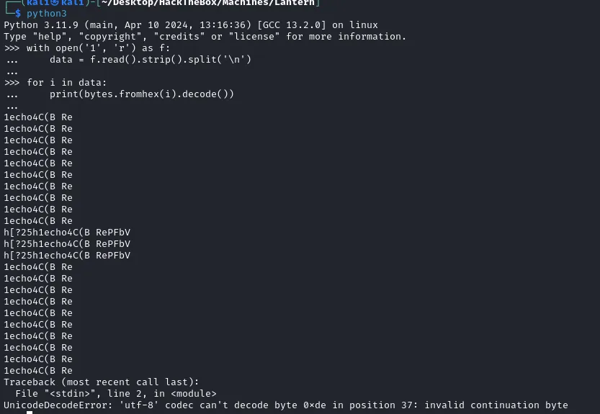The image size is (600, 414).
Task: Click the dollar sign prompt symbol
Action: tap(18, 14)
